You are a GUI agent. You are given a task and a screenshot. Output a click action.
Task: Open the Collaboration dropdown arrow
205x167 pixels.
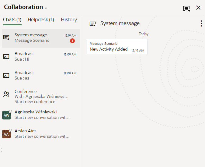click(46, 8)
